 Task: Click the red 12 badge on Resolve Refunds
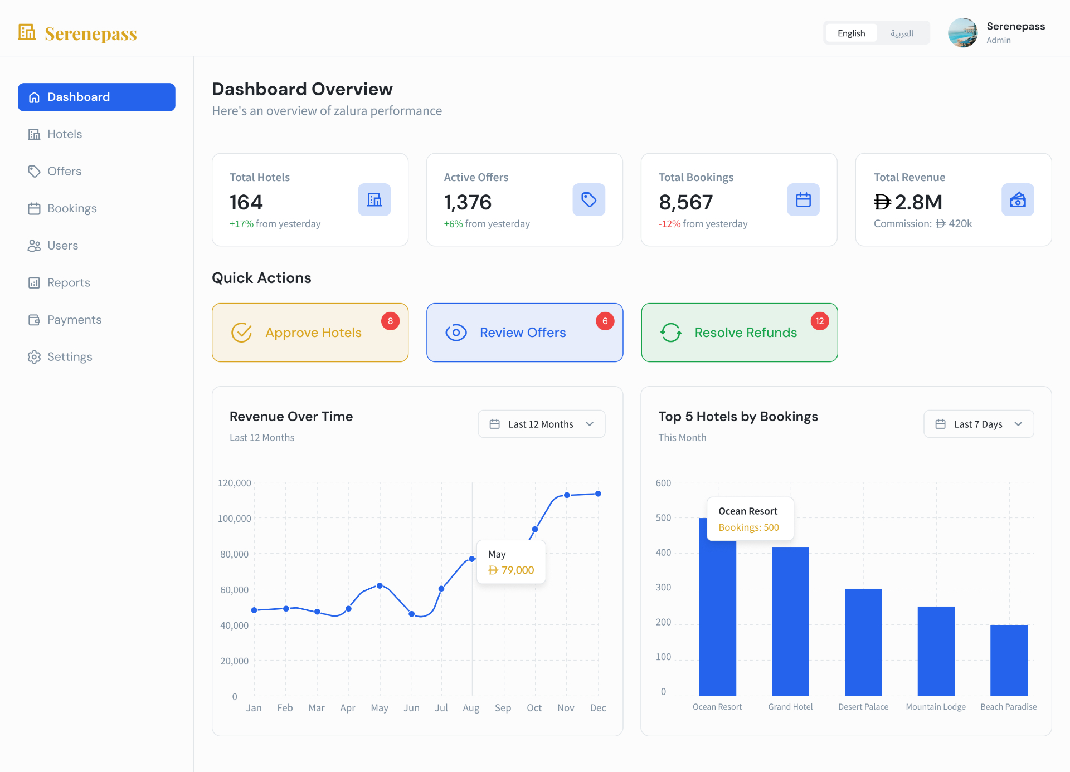click(x=820, y=321)
